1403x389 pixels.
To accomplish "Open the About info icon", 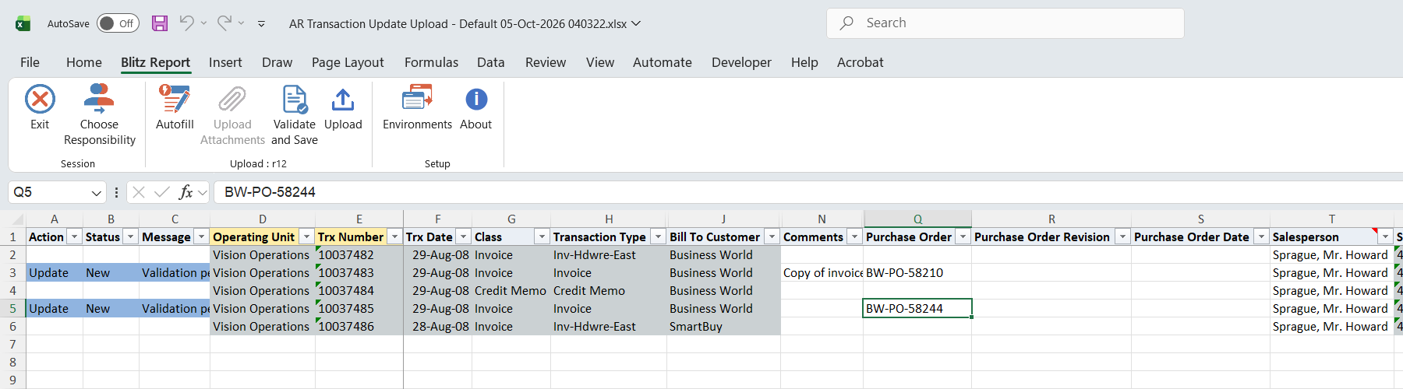I will click(x=476, y=100).
